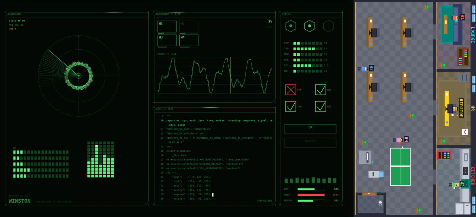
Task: Click the CO level meter rows
Action: 41,164
